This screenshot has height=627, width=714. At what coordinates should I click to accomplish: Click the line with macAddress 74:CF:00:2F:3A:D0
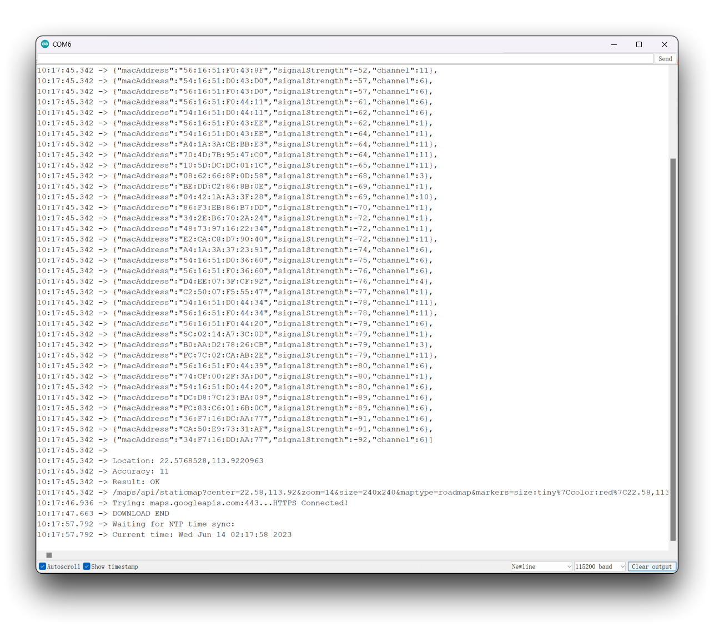click(235, 377)
